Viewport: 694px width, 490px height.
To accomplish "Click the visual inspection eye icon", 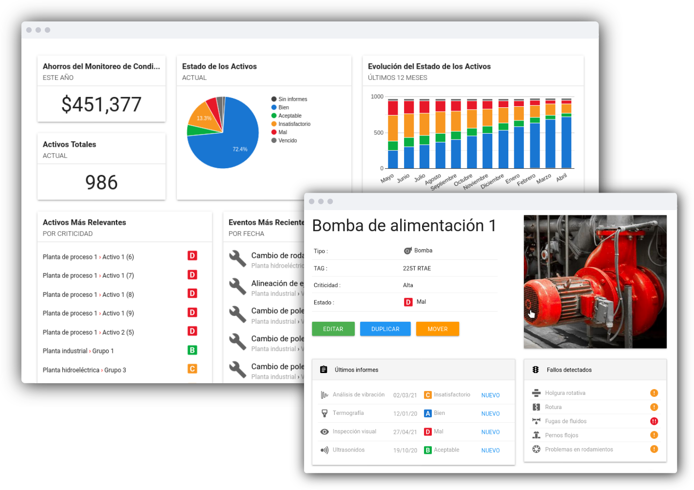I will tap(324, 432).
